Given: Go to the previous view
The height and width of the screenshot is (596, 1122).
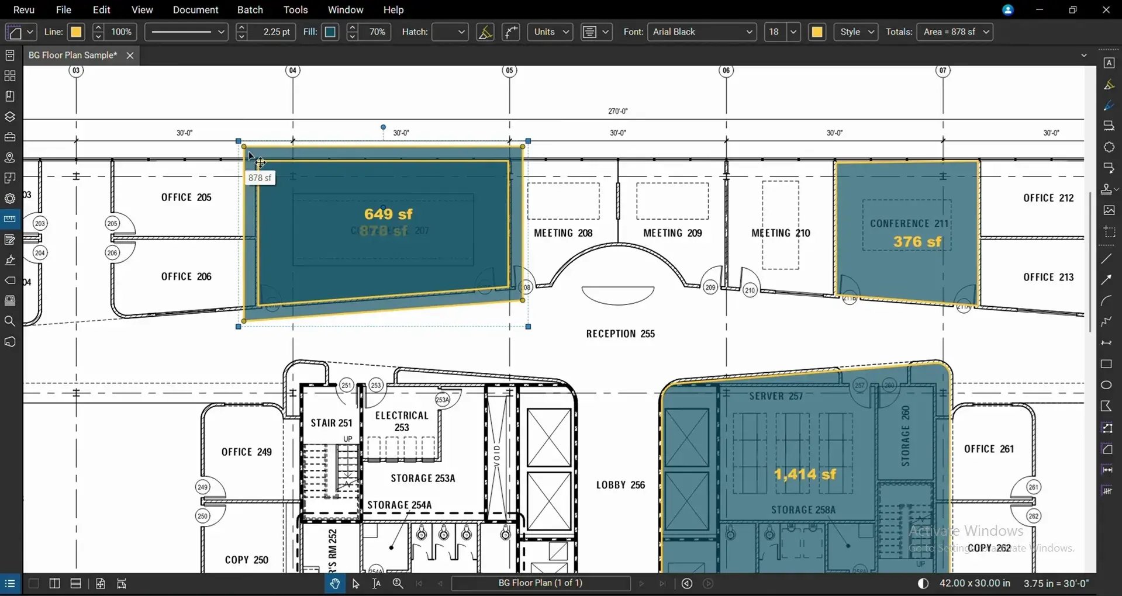Looking at the screenshot, I should 687,584.
